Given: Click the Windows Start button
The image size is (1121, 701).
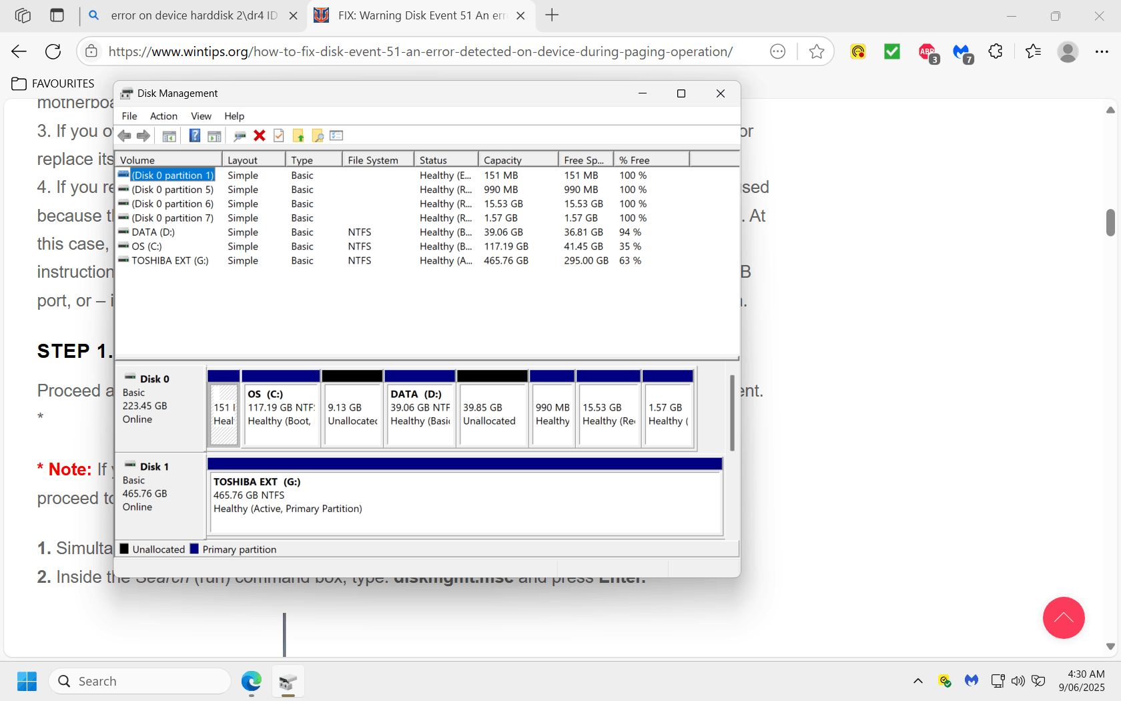Looking at the screenshot, I should coord(27,681).
